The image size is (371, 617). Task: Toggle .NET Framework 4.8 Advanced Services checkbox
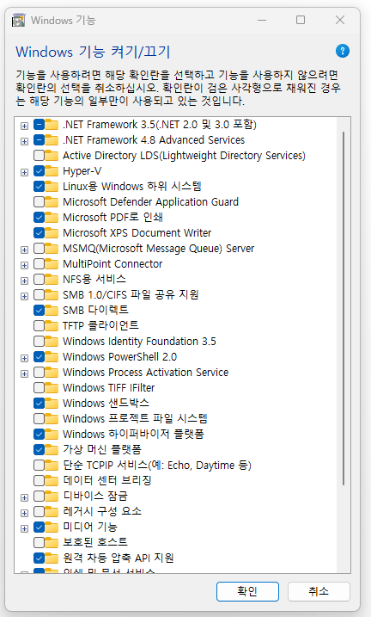39,140
